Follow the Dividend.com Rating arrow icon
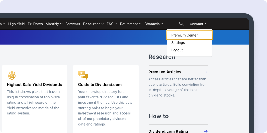The image size is (267, 133). (206, 131)
